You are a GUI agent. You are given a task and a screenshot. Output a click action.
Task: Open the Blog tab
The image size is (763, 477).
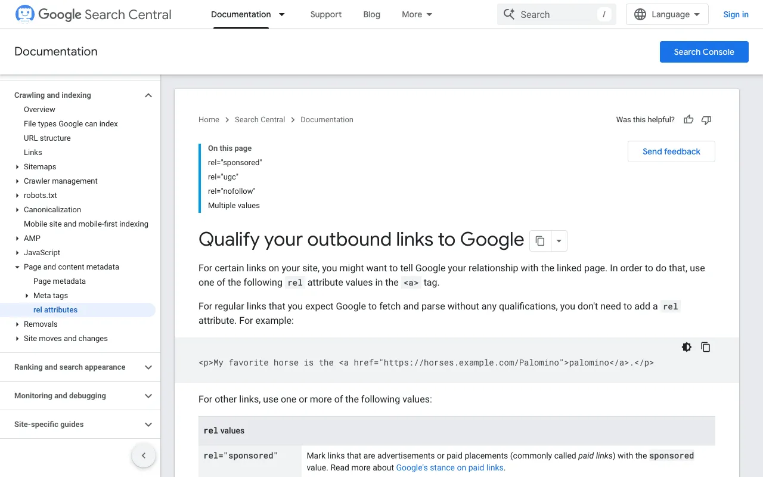point(371,14)
